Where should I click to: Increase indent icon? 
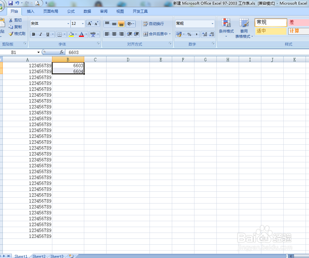[x=136, y=34]
